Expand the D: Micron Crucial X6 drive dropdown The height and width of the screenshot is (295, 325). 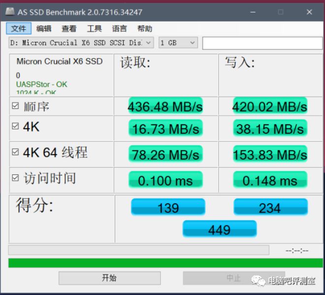81,43
